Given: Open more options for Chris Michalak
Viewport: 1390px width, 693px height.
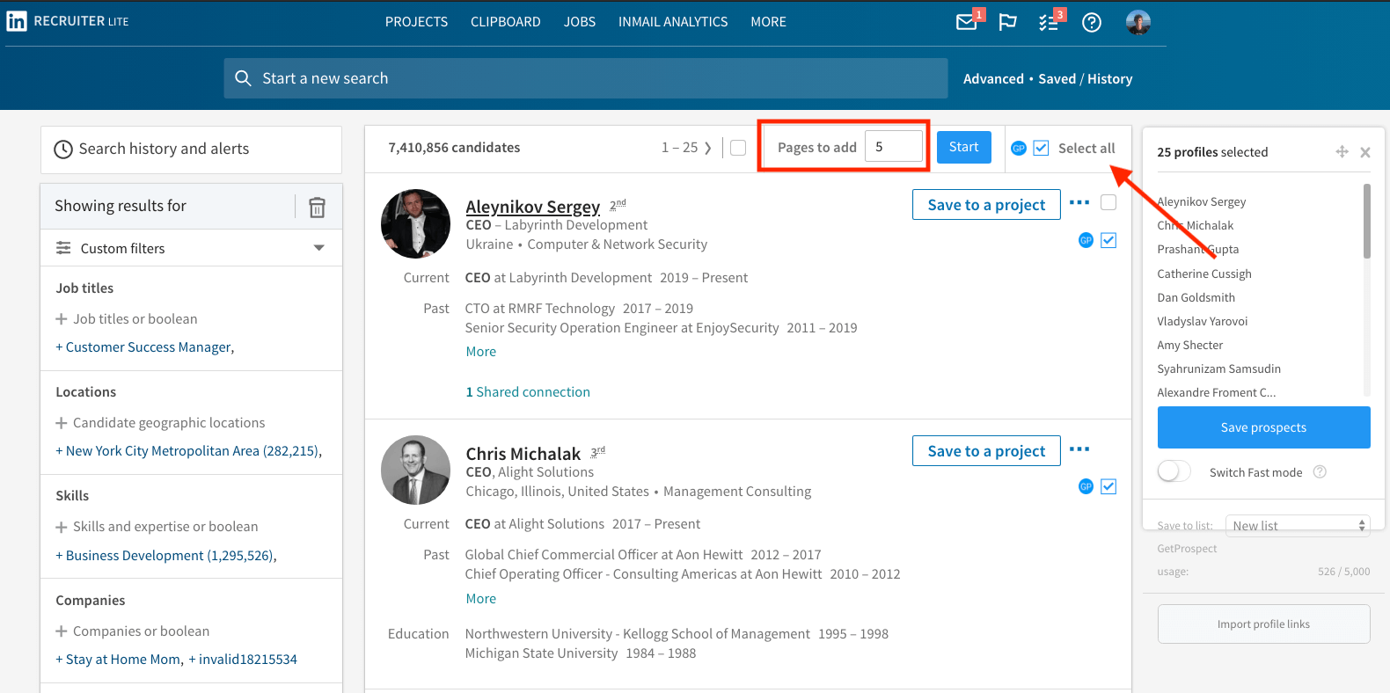Looking at the screenshot, I should [1079, 449].
